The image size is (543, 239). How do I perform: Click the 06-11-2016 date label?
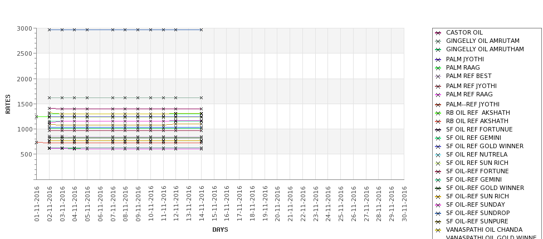(100, 204)
